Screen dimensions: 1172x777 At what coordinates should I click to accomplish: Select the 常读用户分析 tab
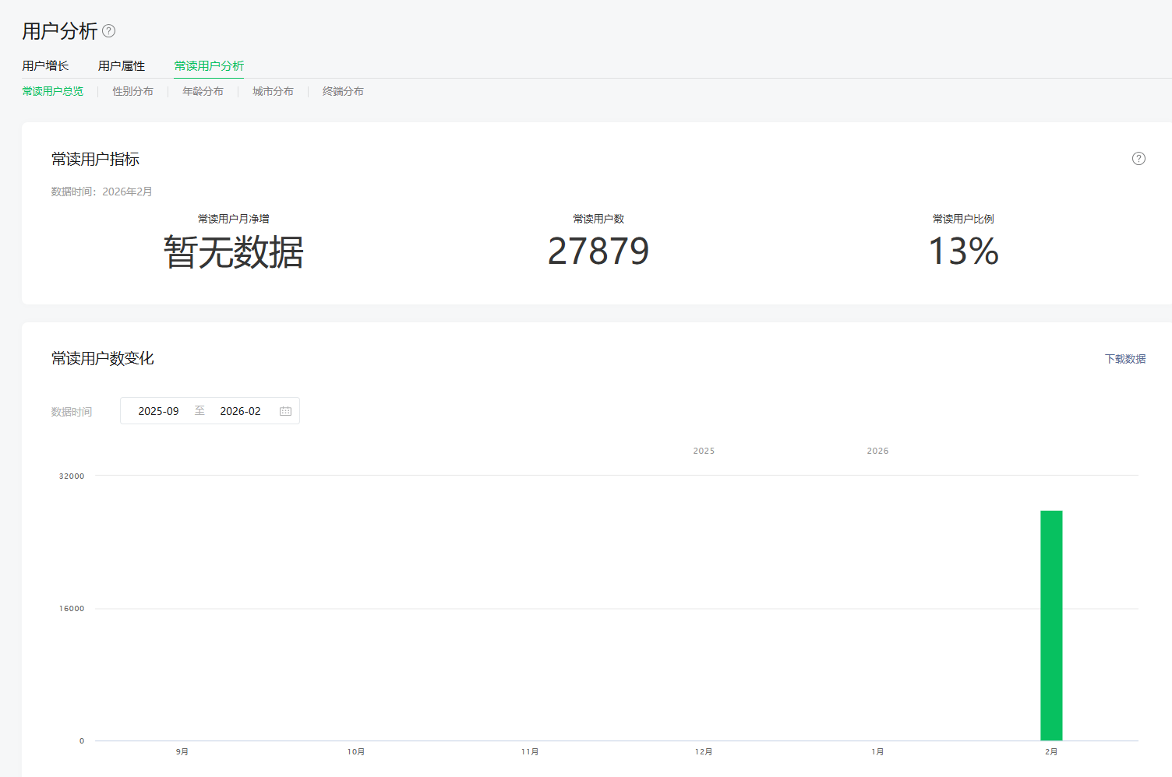pyautogui.click(x=209, y=66)
